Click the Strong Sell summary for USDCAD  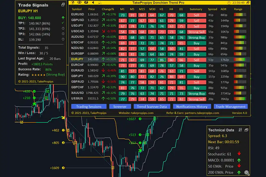coord(197,32)
